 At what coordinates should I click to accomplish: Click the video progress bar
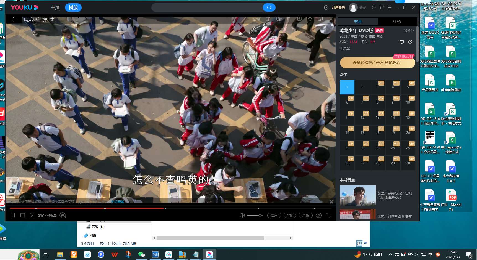(x=171, y=208)
